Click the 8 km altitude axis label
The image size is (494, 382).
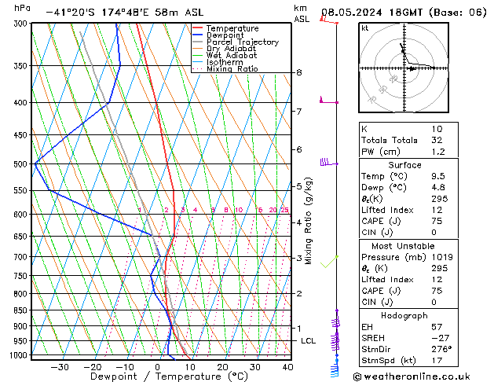click(x=299, y=73)
